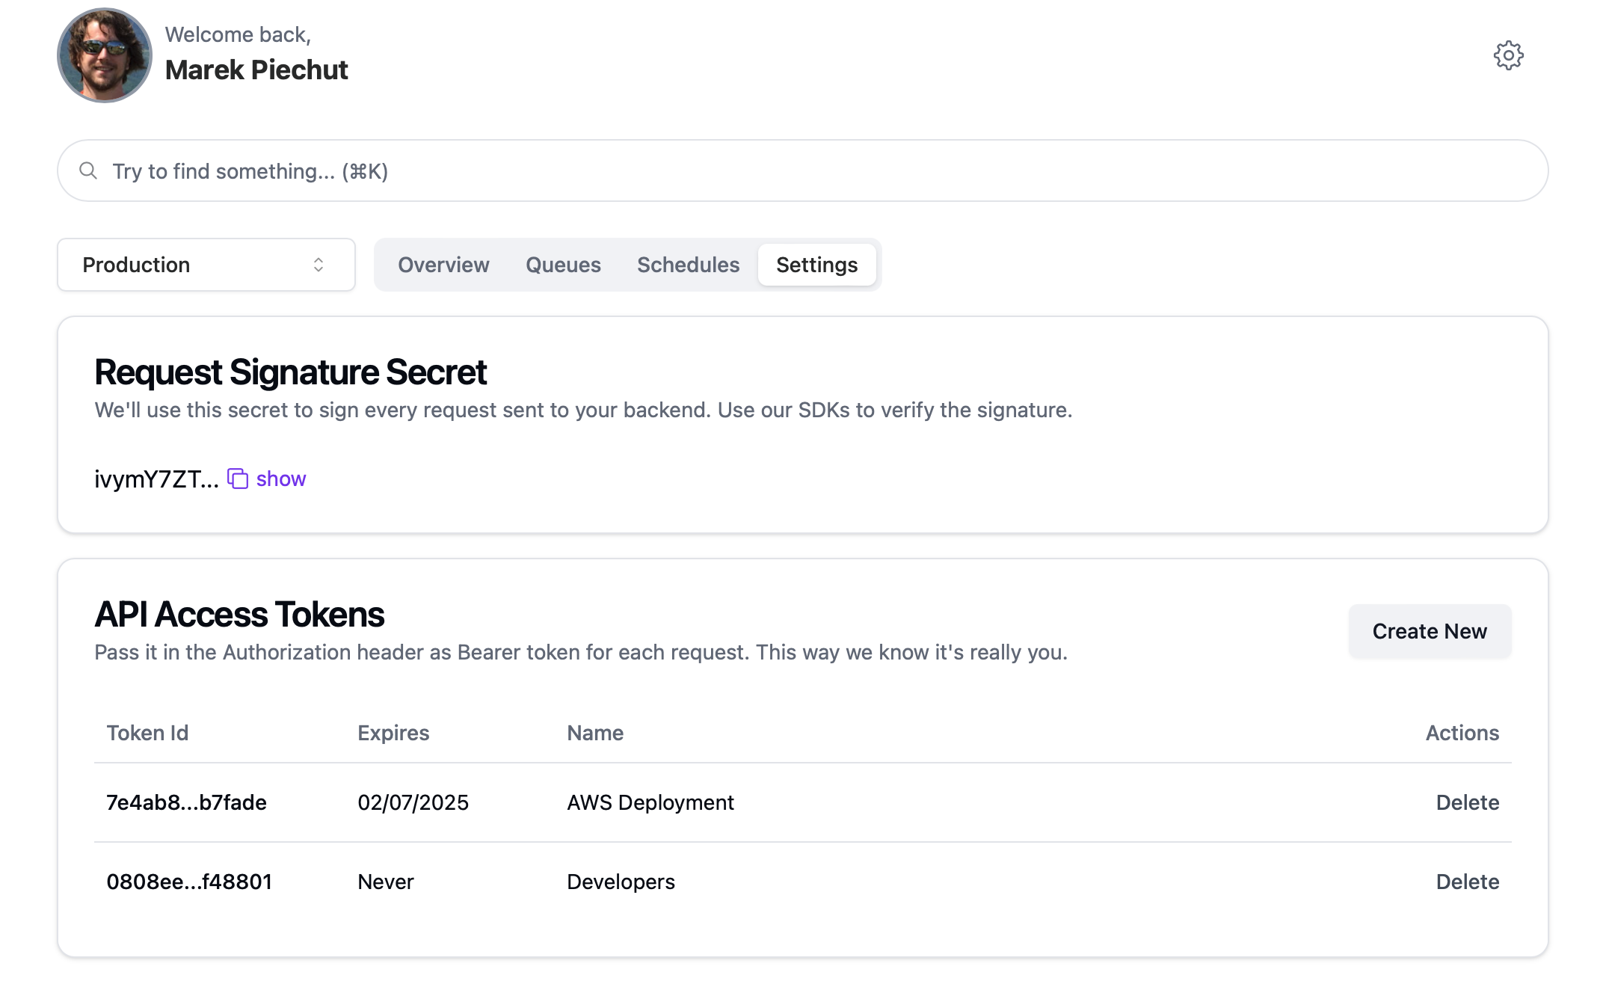Click the truncated secret text ivymY7ZT
The height and width of the screenshot is (996, 1609).
click(157, 479)
